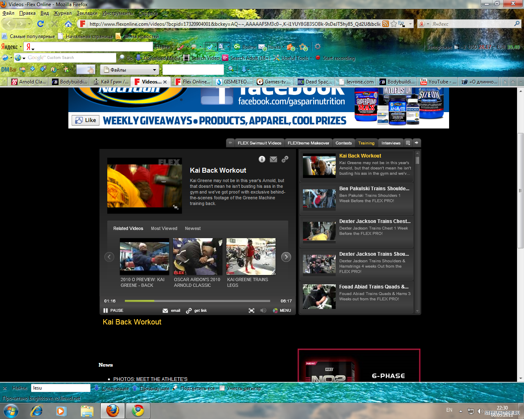Click the chain link icon above title

pos(285,159)
